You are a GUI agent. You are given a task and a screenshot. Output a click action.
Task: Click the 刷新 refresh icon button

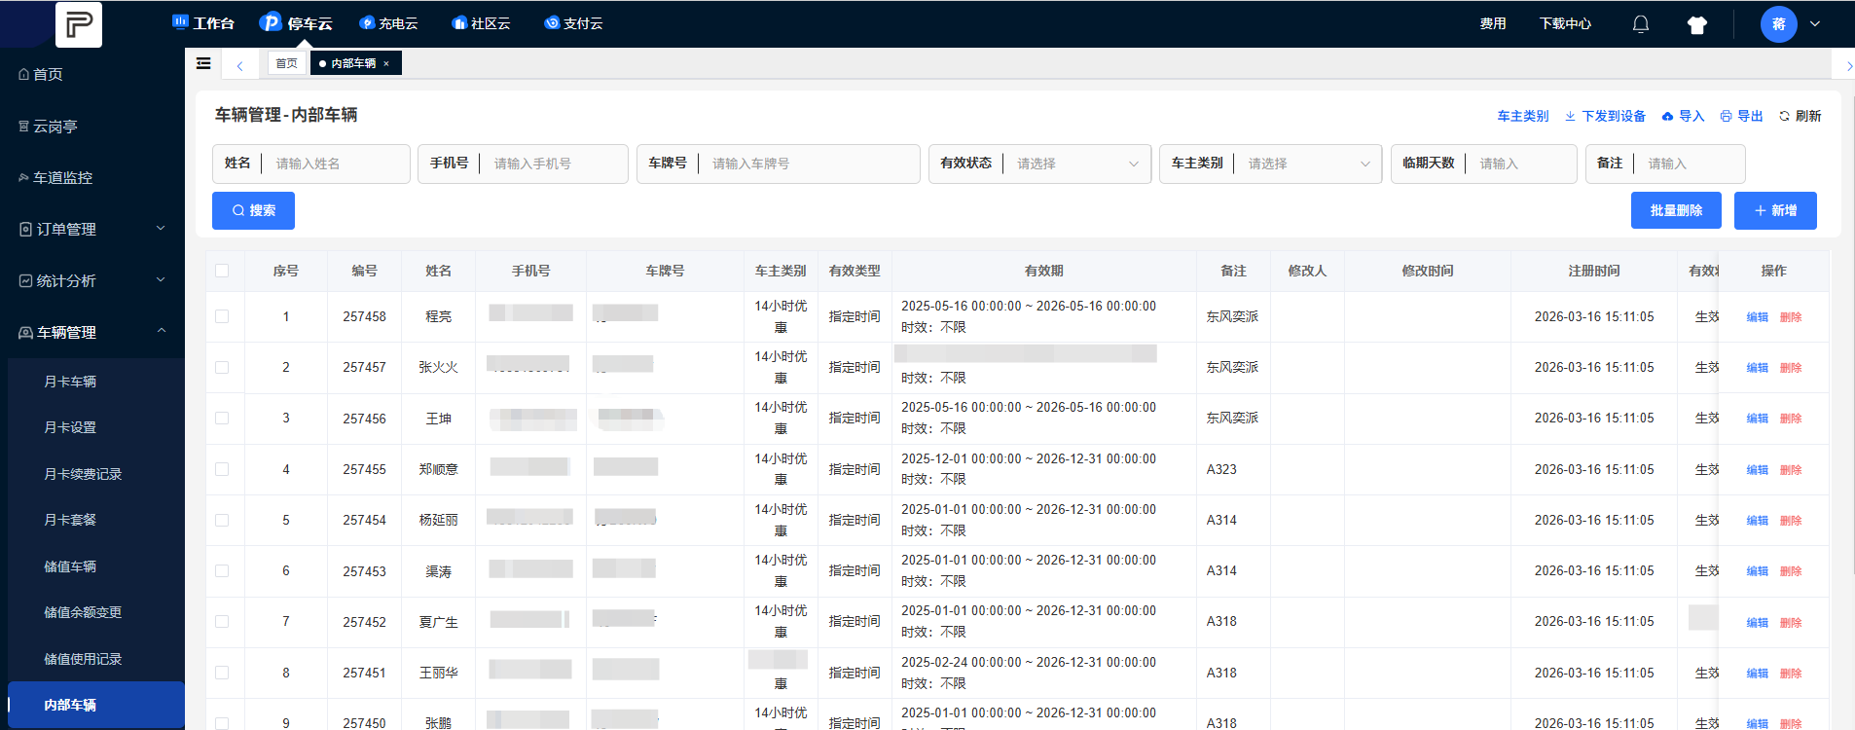tap(1800, 116)
